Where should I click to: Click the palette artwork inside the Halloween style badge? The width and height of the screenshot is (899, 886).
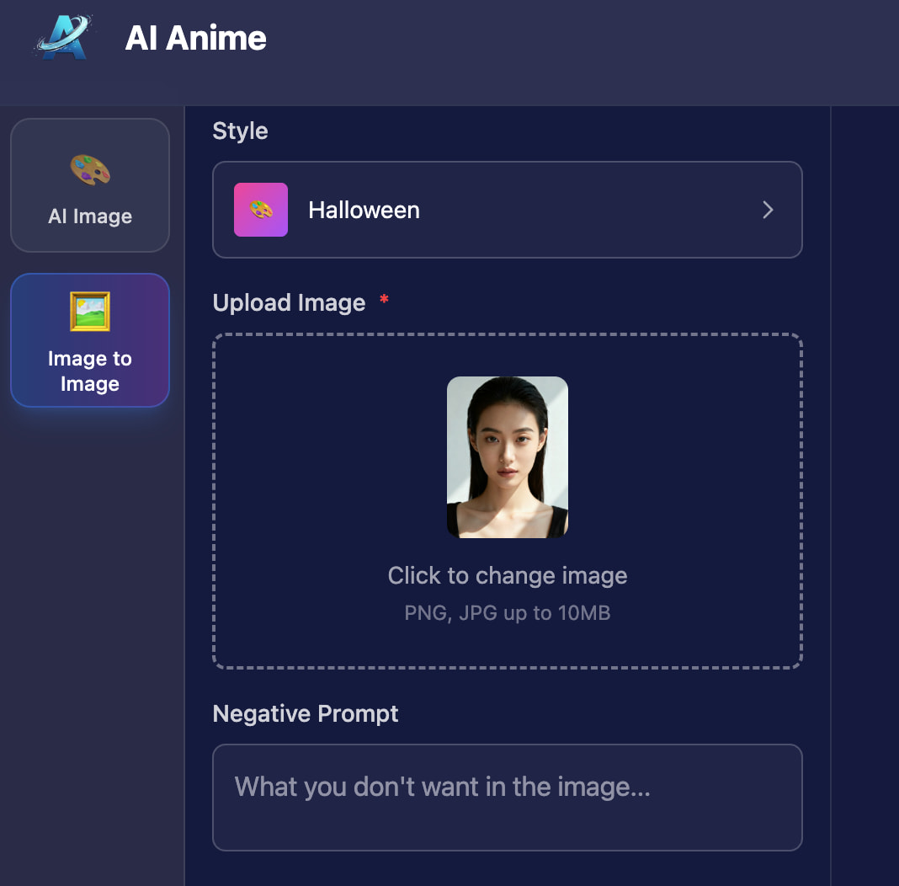click(x=260, y=210)
